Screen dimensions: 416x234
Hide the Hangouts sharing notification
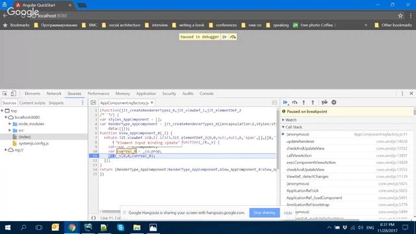[x=287, y=213]
